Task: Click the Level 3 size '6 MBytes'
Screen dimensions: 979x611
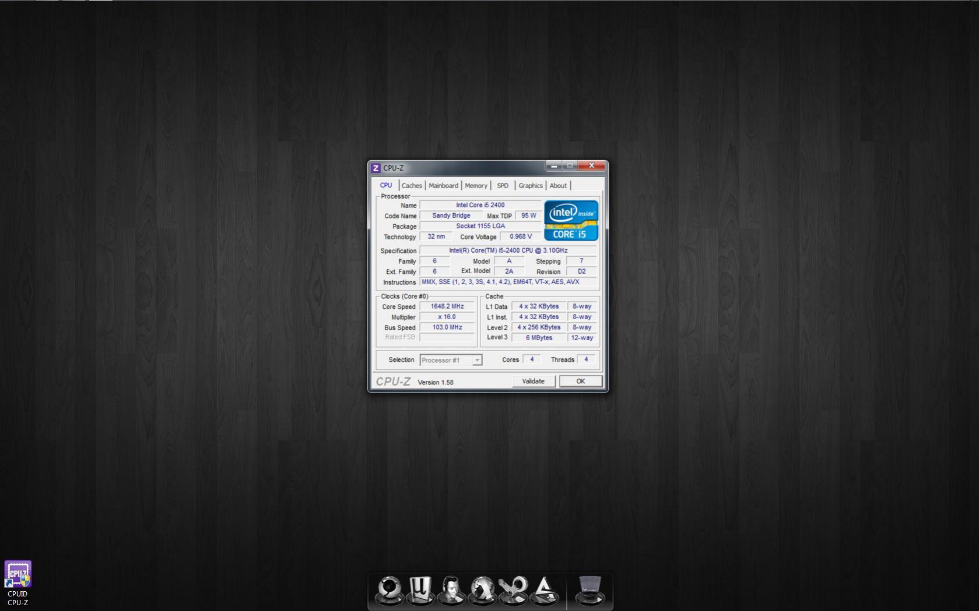Action: tap(539, 338)
